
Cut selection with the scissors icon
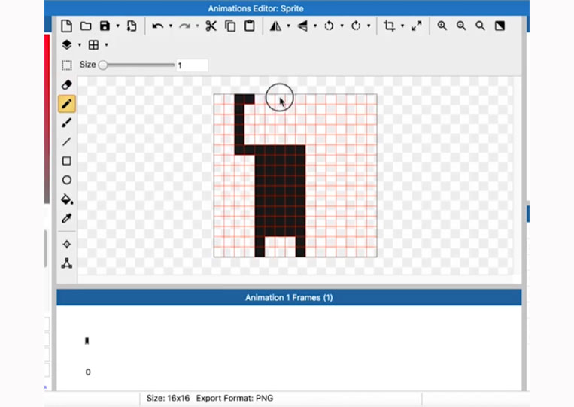pyautogui.click(x=211, y=26)
